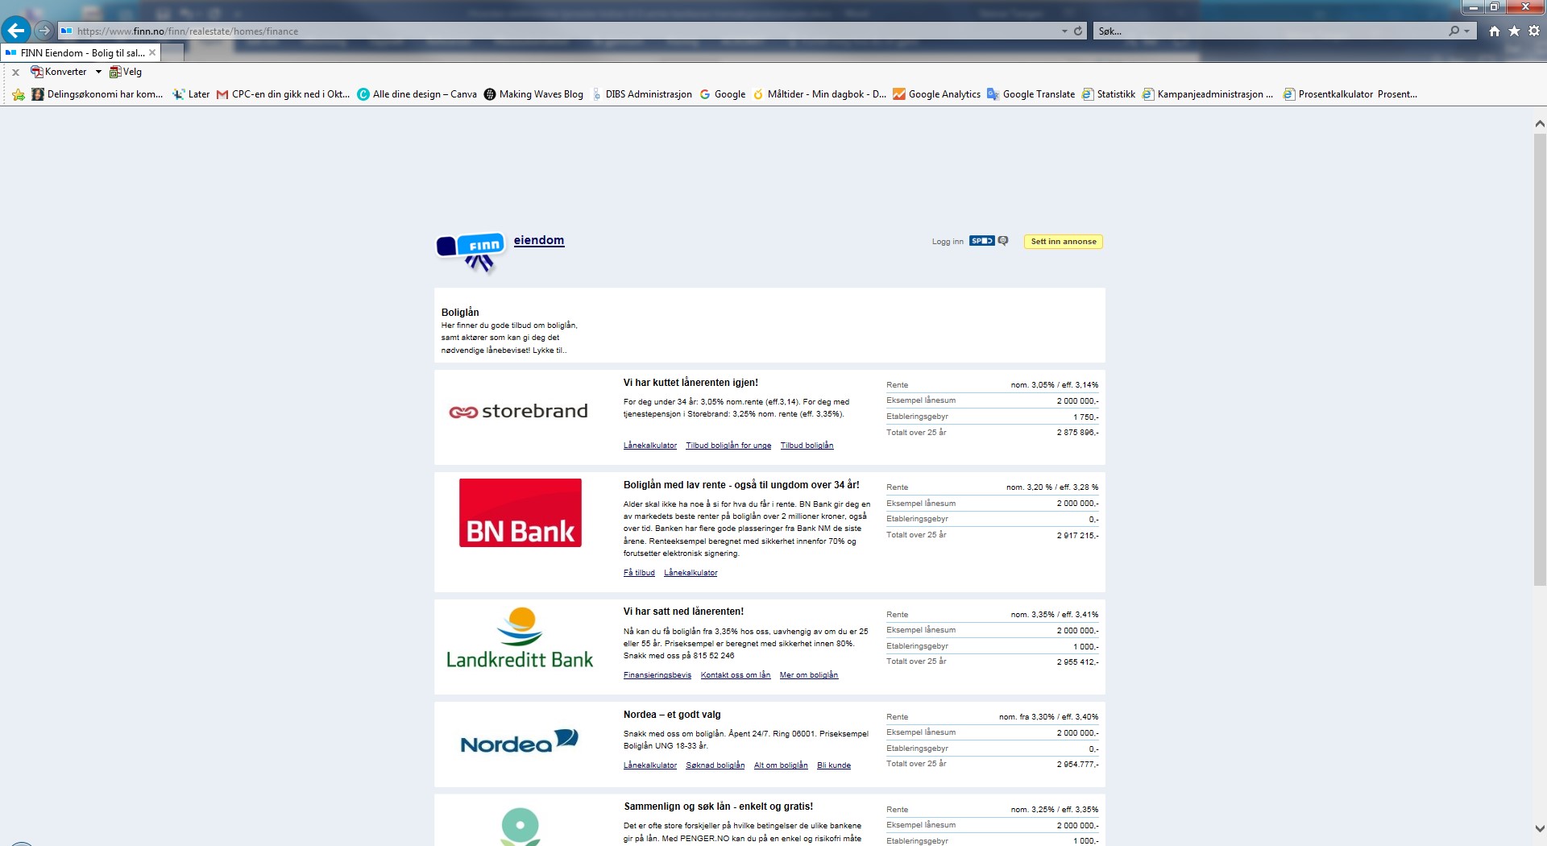The height and width of the screenshot is (846, 1547).
Task: Open the eiendom header link
Action: [539, 240]
